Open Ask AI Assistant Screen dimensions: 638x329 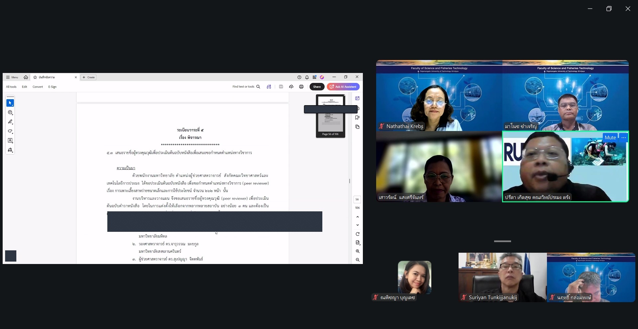coord(343,87)
